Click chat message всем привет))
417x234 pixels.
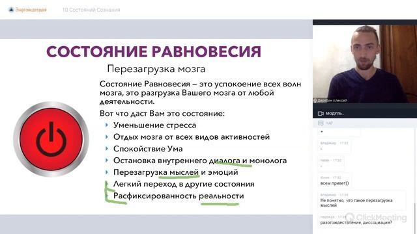334,183
